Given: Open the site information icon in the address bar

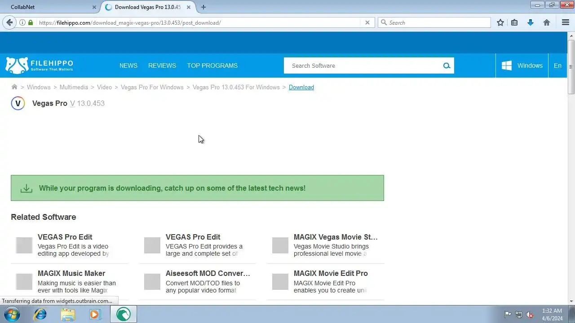Looking at the screenshot, I should tap(22, 22).
